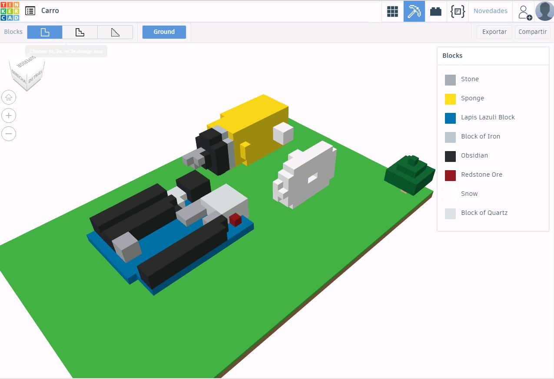Viewport: 554px width, 379px height.
Task: Open the user profile avatar
Action: [x=544, y=11]
